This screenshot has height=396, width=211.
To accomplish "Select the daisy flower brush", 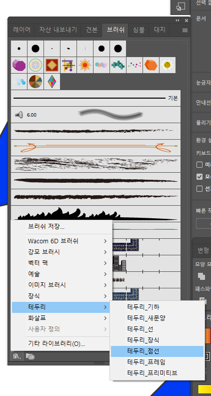I will coord(167,65).
